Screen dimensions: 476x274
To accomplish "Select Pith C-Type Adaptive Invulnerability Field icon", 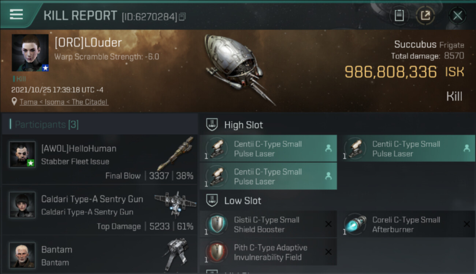I will [x=217, y=251].
